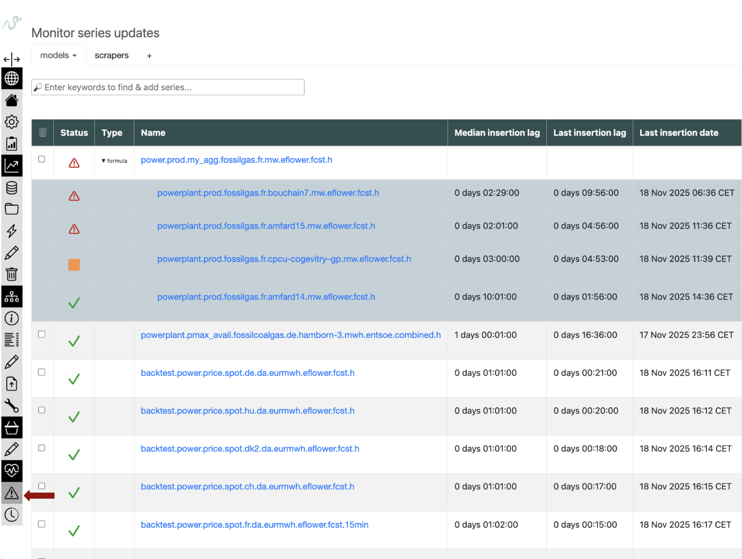Open the hierarchy tree sidebar icon
The height and width of the screenshot is (559, 742).
[12, 297]
